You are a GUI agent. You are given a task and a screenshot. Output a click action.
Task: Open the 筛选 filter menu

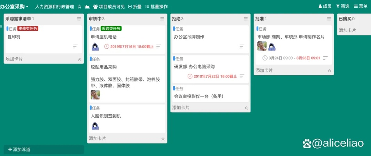(x=343, y=6)
